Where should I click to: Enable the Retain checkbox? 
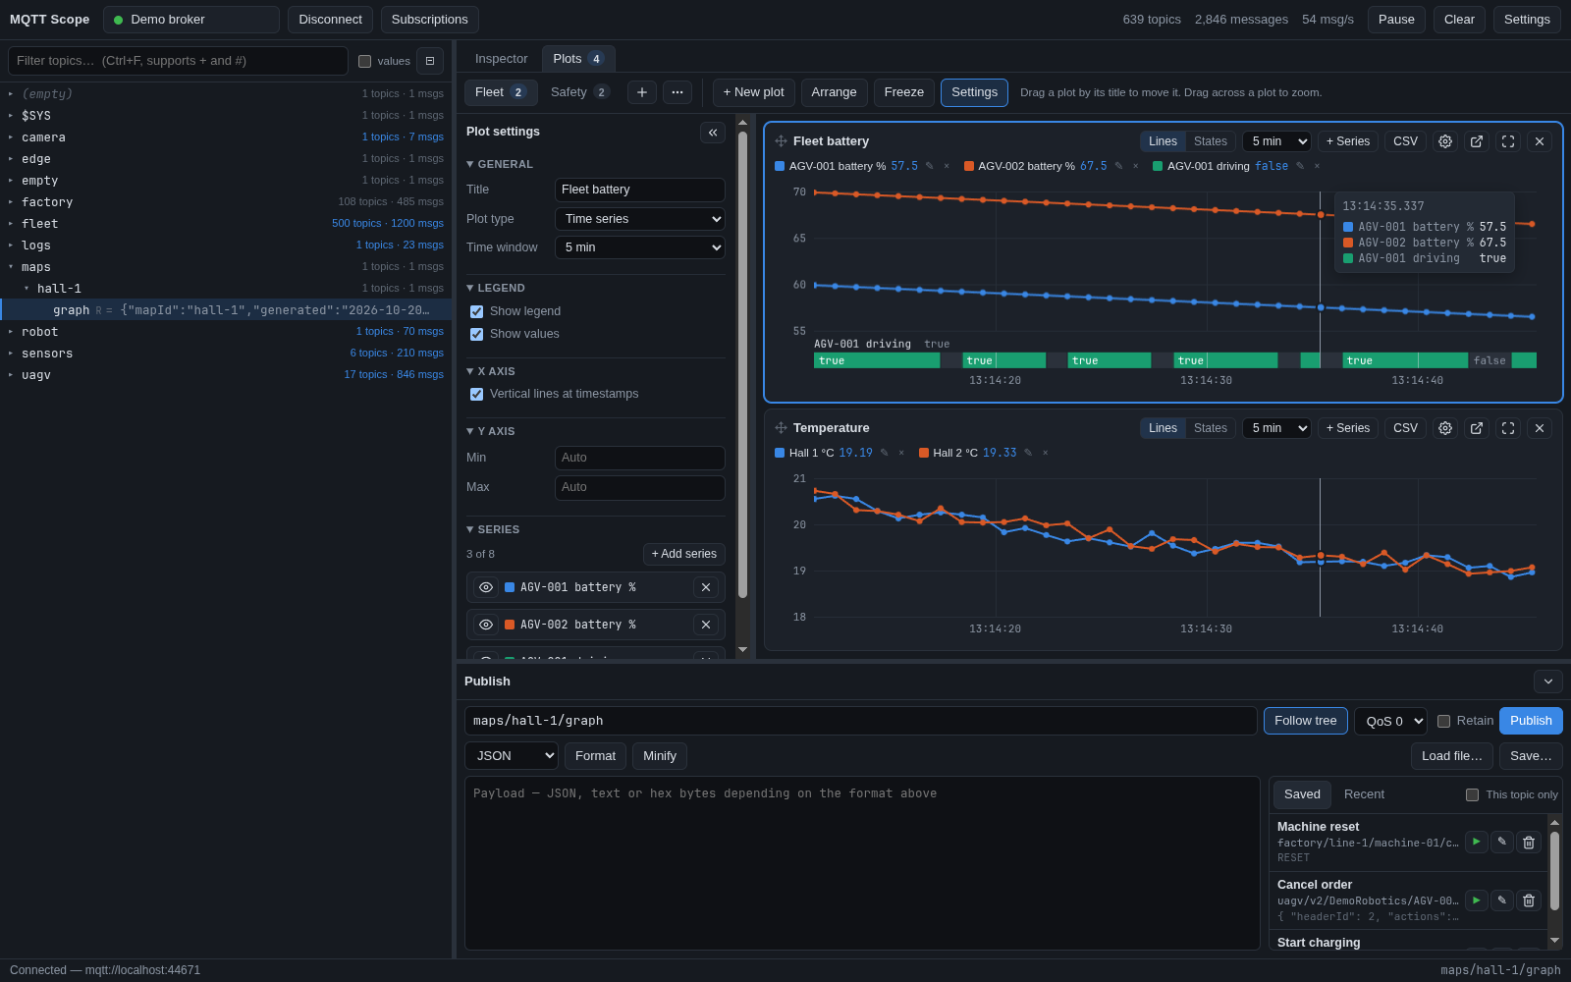[x=1444, y=721]
